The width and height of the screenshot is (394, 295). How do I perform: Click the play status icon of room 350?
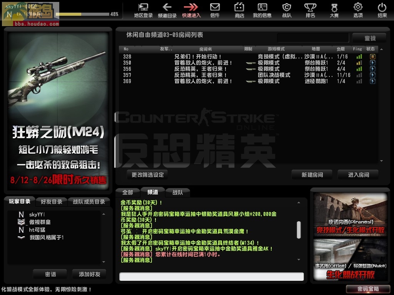click(372, 63)
